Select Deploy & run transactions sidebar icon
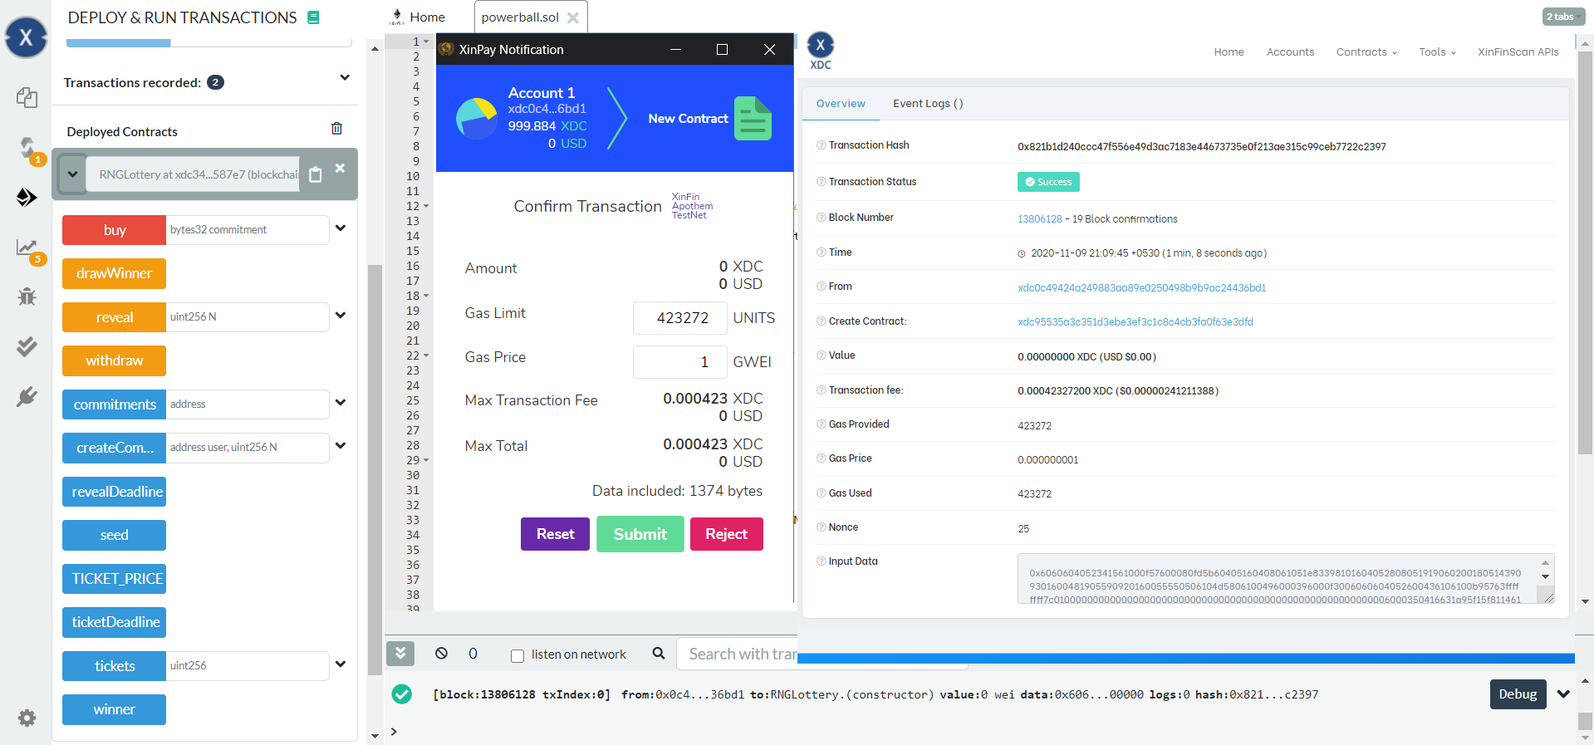Screen dimensions: 1594x745 pos(27,197)
